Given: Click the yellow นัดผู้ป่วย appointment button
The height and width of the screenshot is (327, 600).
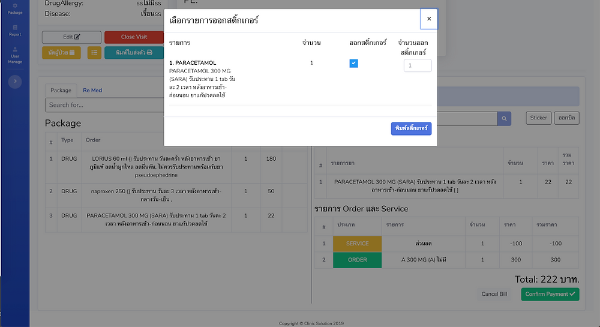Looking at the screenshot, I should point(61,52).
